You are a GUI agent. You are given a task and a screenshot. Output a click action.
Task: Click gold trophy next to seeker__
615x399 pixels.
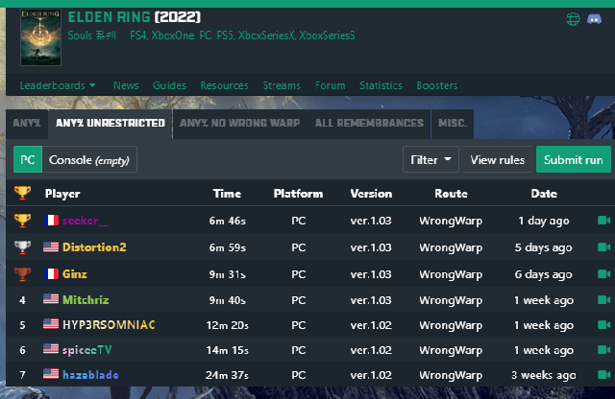22,221
